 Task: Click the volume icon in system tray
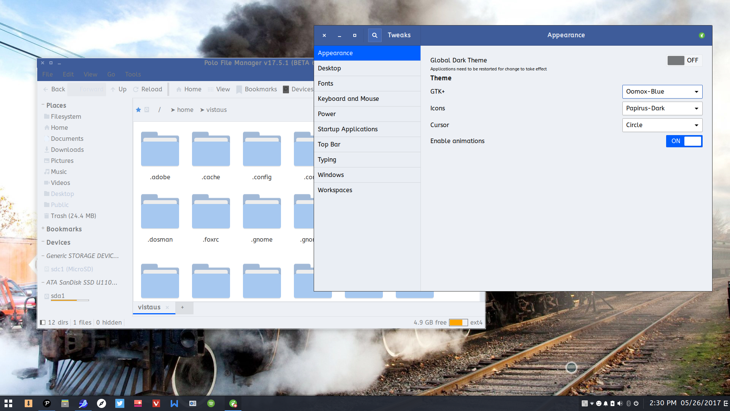pos(620,403)
